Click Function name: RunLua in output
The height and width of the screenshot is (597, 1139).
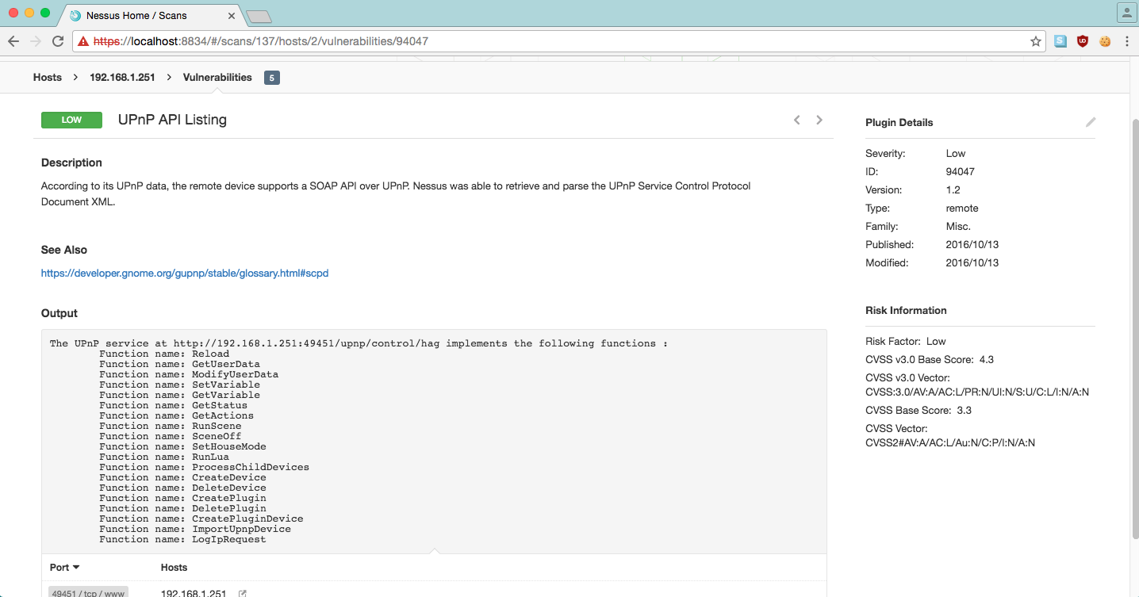click(x=164, y=457)
